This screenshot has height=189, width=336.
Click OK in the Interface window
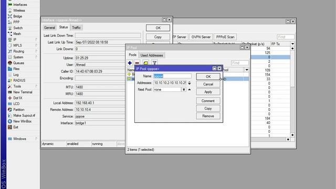[x=158, y=28]
